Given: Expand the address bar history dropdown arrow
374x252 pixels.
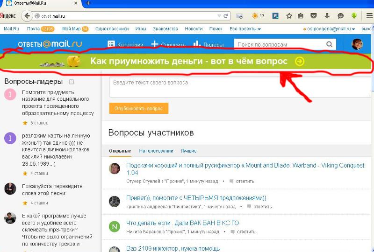Looking at the screenshot, I should 219,16.
